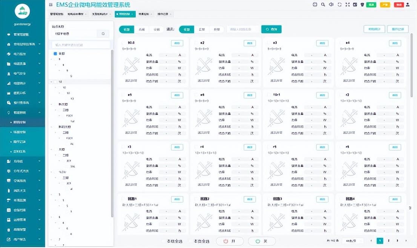Open the screenshot/display icon beside the search icon
Viewport: 417px width, 248px height.
tap(356, 4)
